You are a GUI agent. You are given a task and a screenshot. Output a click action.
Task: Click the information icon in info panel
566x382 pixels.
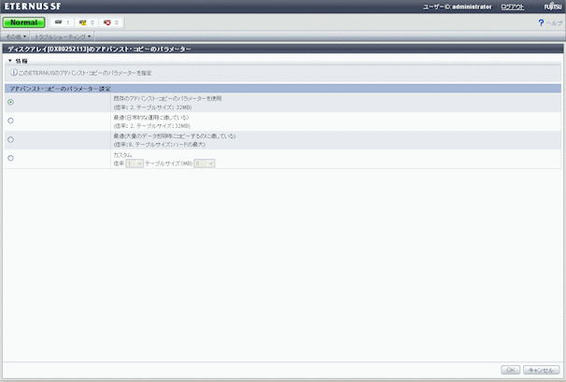(14, 73)
